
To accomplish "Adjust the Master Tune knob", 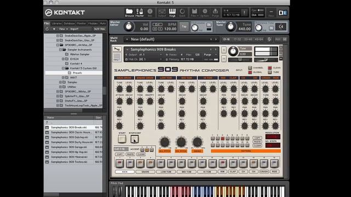I will [x=230, y=27].
